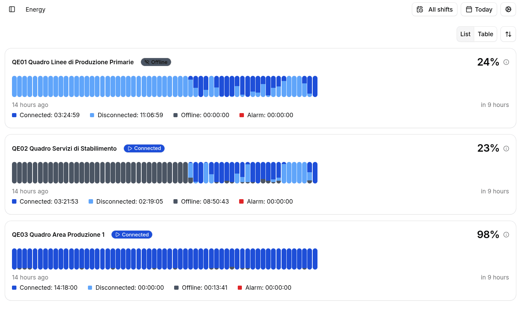Open QE02 Quadro Servizi di Stabilimento

click(x=64, y=149)
